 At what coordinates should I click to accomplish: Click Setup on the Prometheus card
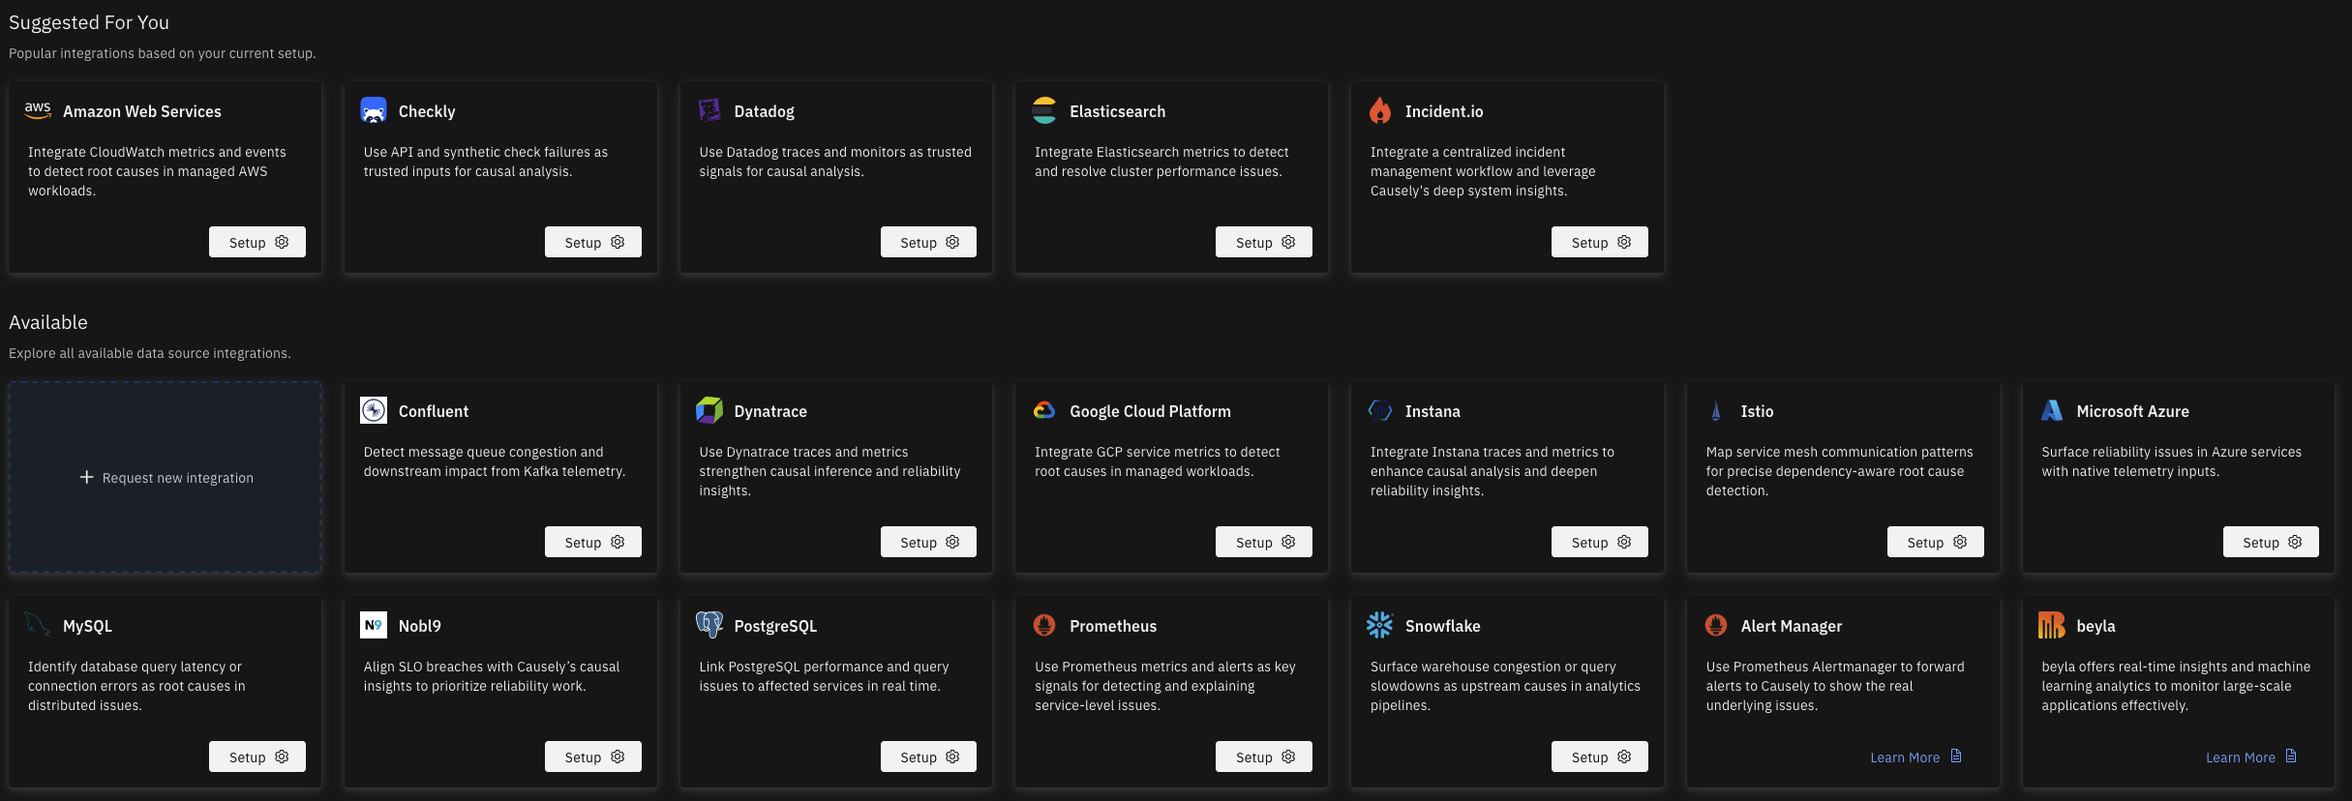point(1264,756)
